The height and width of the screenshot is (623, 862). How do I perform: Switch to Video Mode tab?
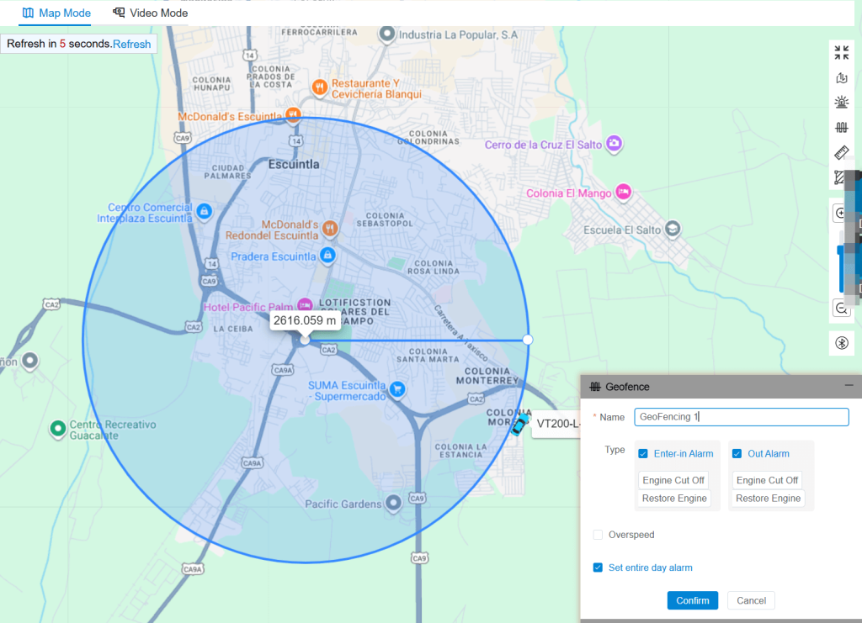(x=160, y=13)
